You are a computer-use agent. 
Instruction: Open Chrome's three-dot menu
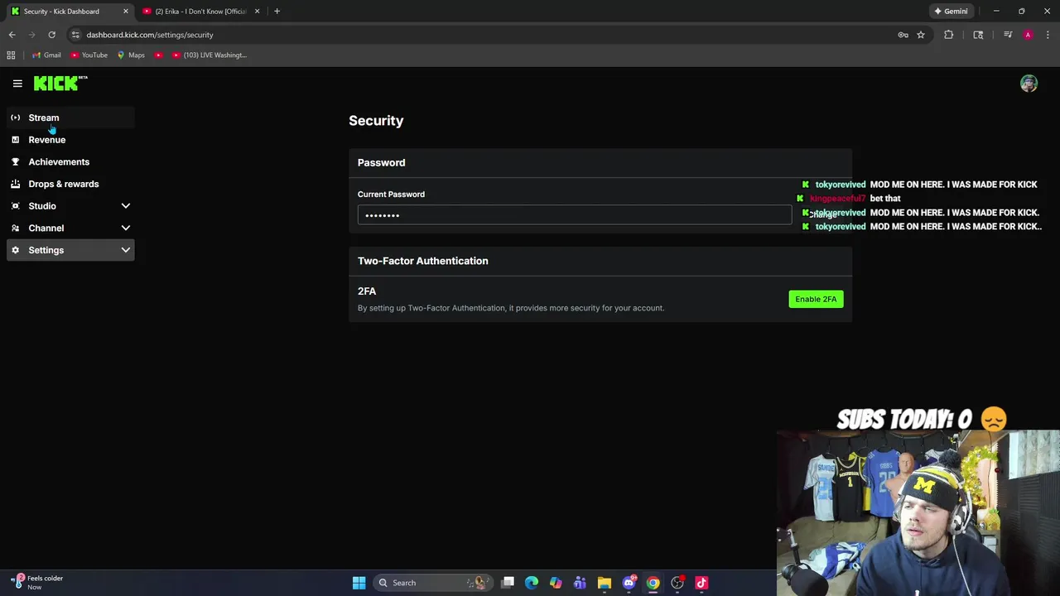pos(1048,35)
